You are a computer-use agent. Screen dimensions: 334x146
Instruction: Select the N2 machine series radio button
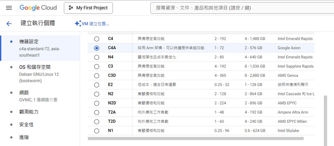point(97,94)
